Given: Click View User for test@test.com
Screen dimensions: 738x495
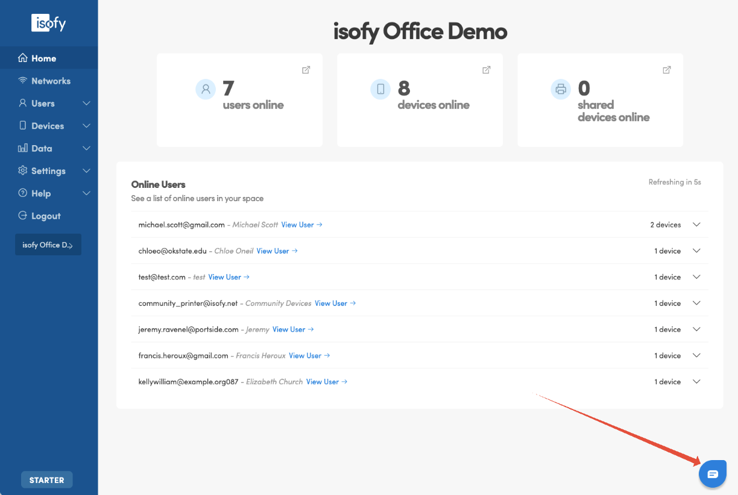Looking at the screenshot, I should tap(229, 277).
